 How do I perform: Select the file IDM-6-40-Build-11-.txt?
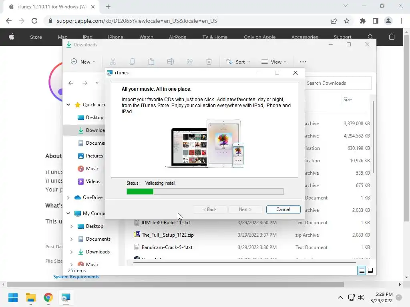166,222
